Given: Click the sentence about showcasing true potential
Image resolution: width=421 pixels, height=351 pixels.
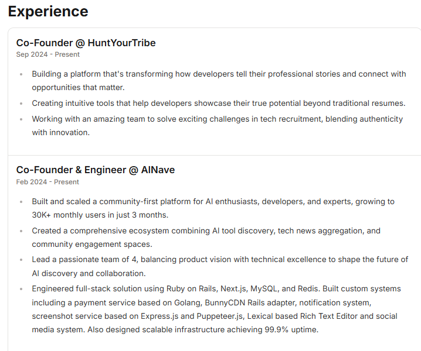Looking at the screenshot, I should pos(218,103).
